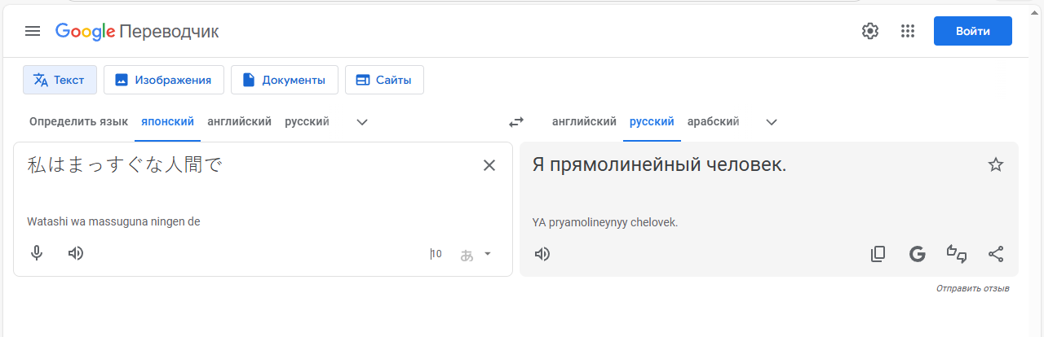
Task: Search the translation on Google
Action: click(918, 254)
